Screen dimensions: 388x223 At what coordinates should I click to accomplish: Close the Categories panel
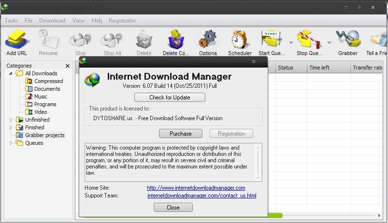point(68,66)
